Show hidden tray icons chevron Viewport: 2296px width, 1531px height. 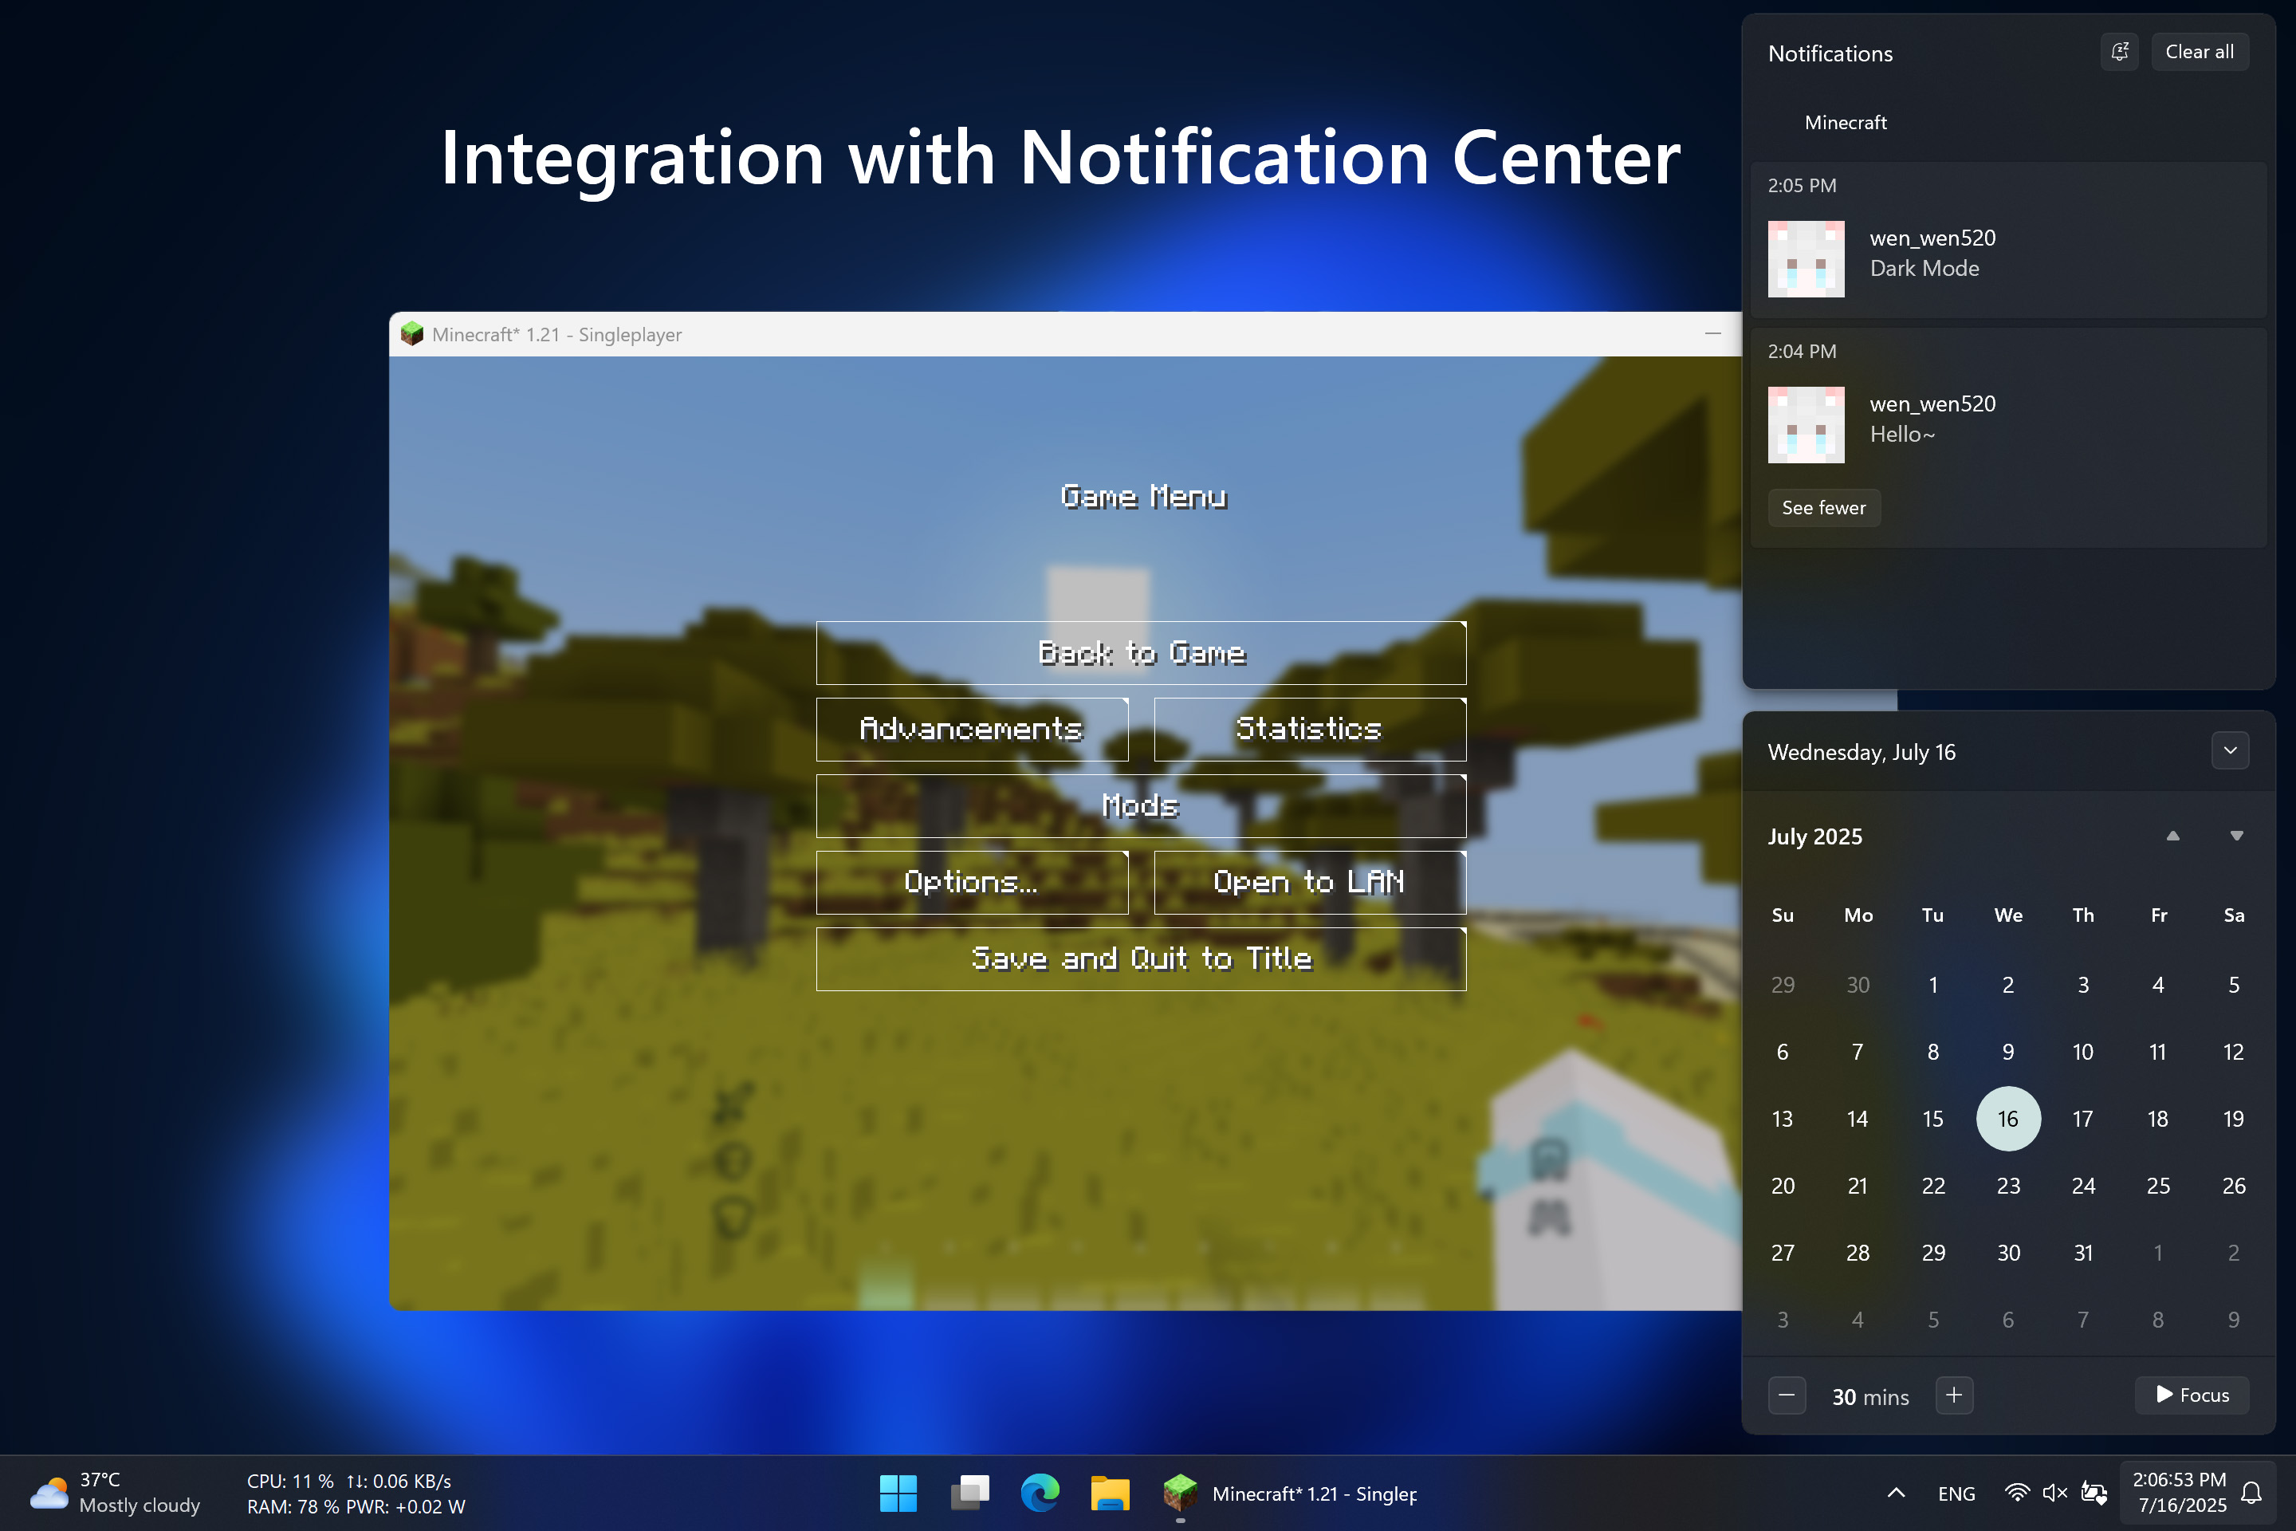click(1896, 1493)
